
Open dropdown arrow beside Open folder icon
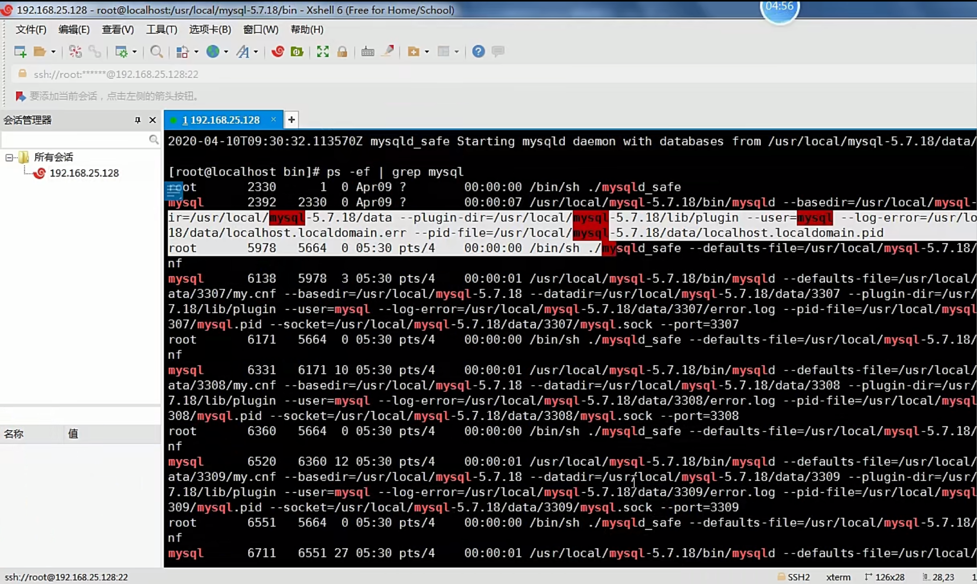coord(53,51)
